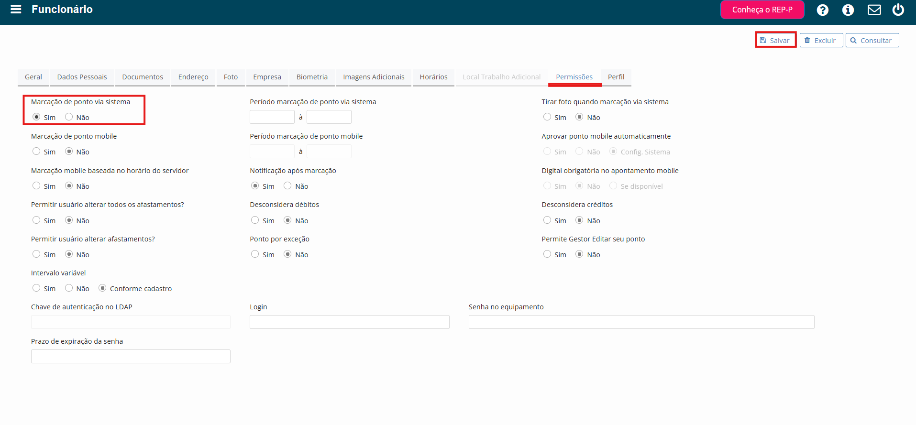Image resolution: width=916 pixels, height=425 pixels.
Task: Open the hamburger menu icon
Action: click(x=16, y=9)
